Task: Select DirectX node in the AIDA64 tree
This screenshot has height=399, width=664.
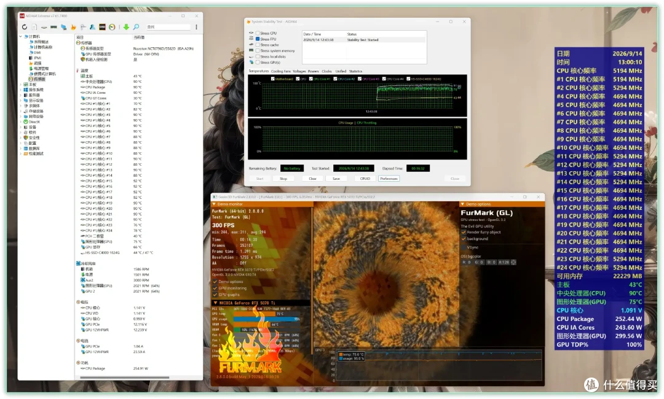Action: pos(32,122)
